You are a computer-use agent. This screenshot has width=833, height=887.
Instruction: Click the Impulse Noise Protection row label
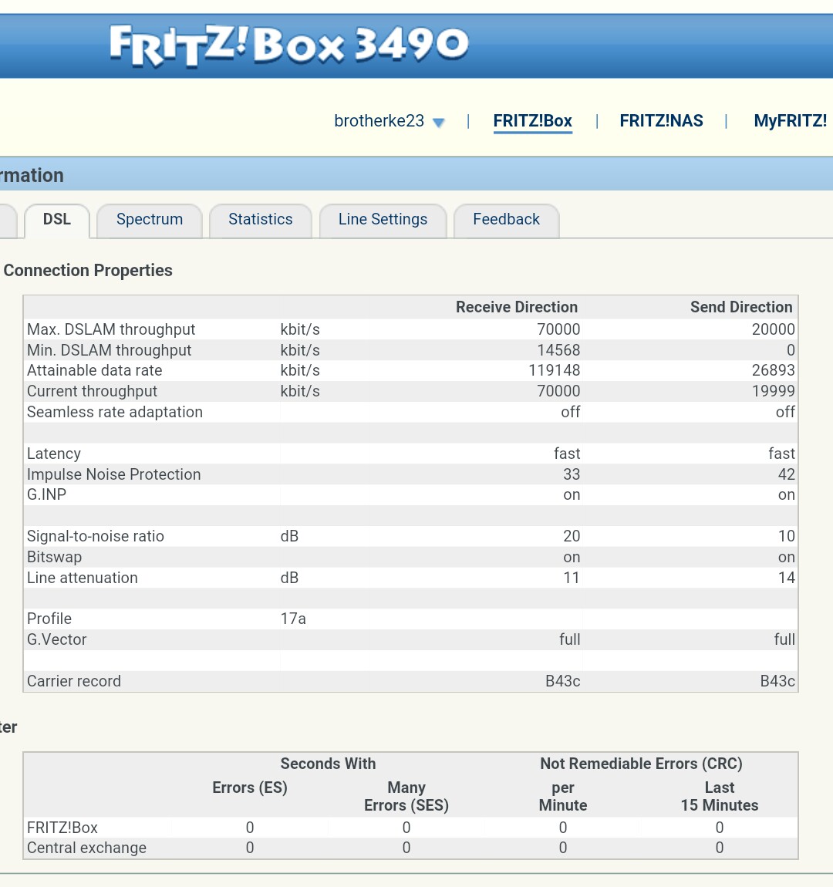coord(113,474)
